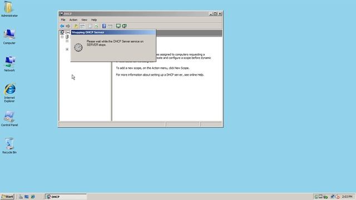The image size is (356, 200).
Task: Select the Control Panel desktop icon
Action: 9,118
